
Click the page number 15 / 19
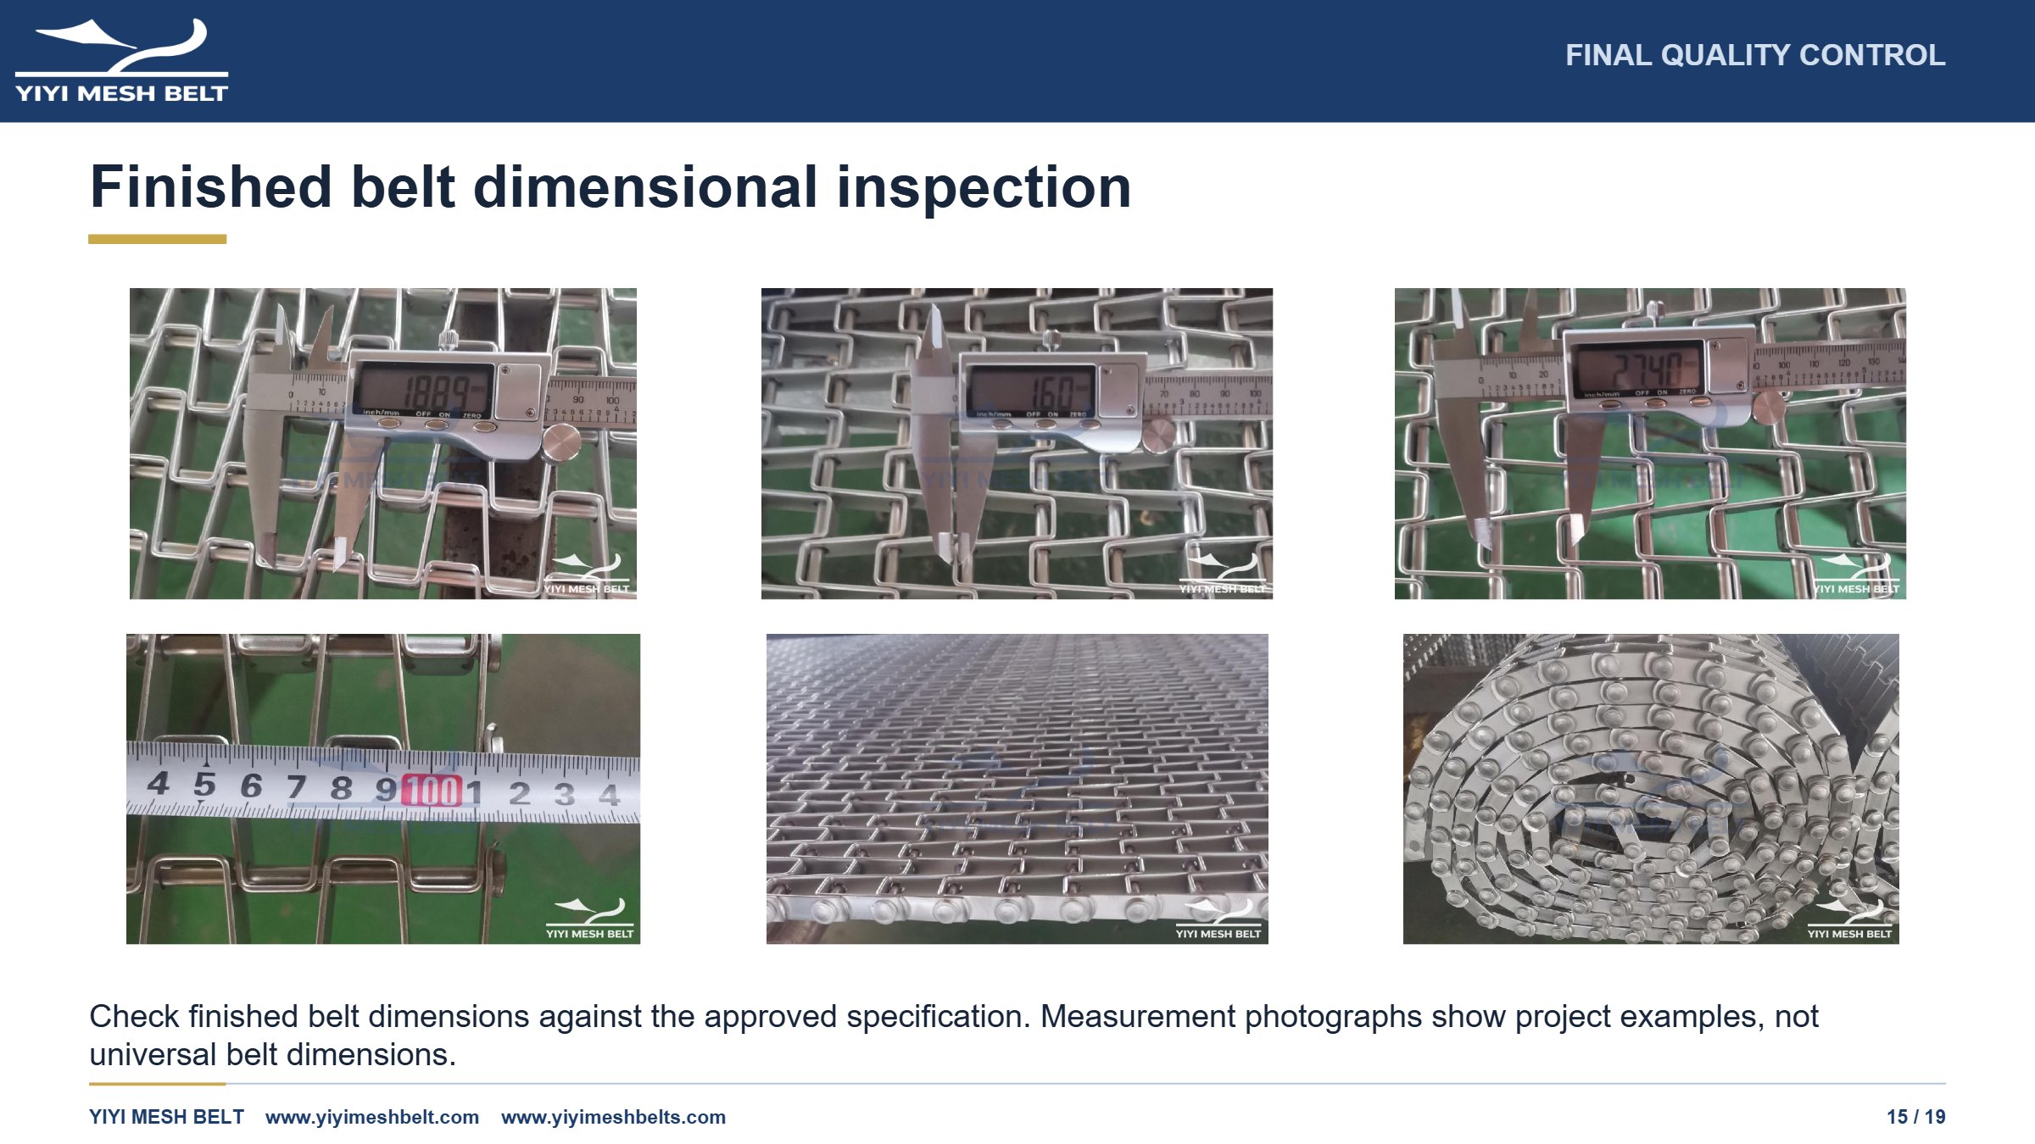[x=1915, y=1117]
